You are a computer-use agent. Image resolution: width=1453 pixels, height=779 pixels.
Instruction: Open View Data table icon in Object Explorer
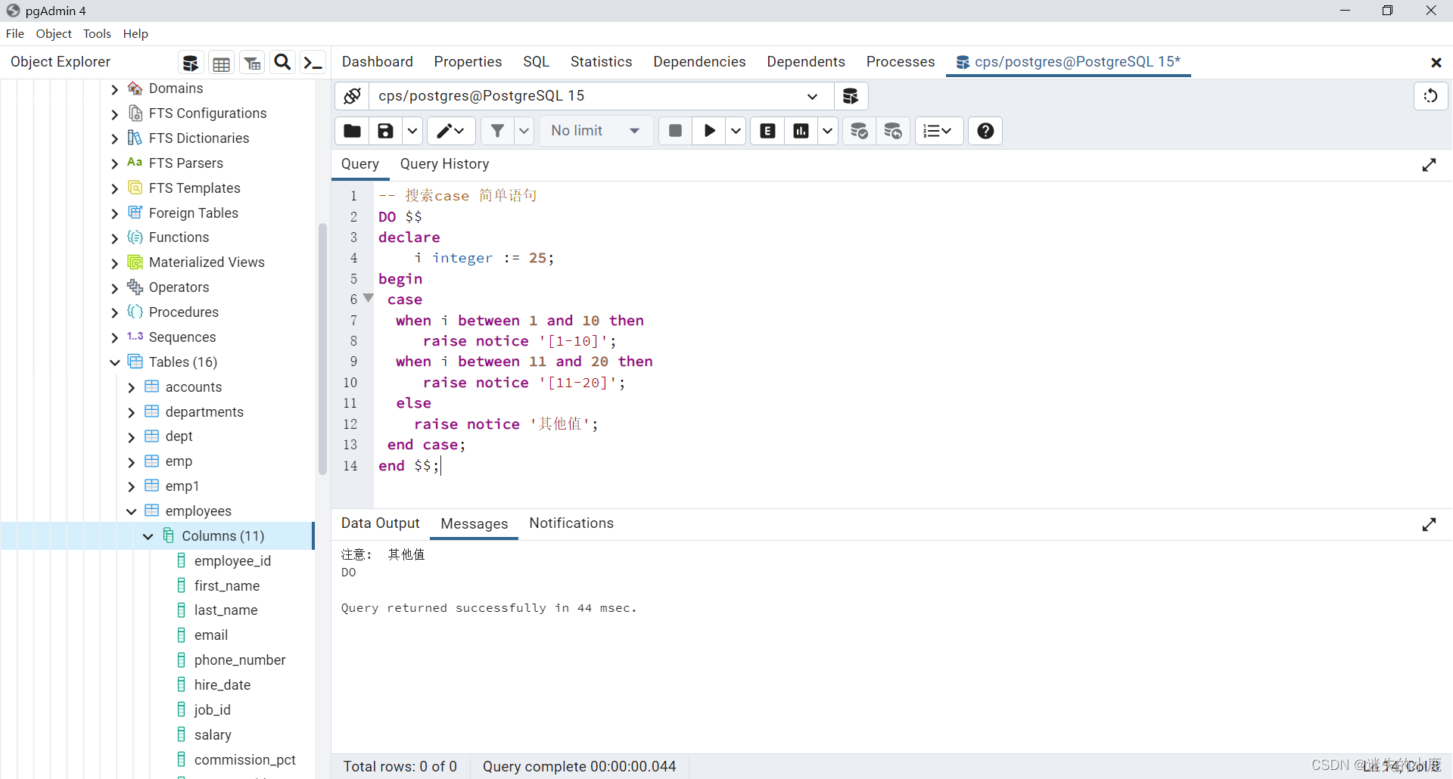pyautogui.click(x=221, y=63)
